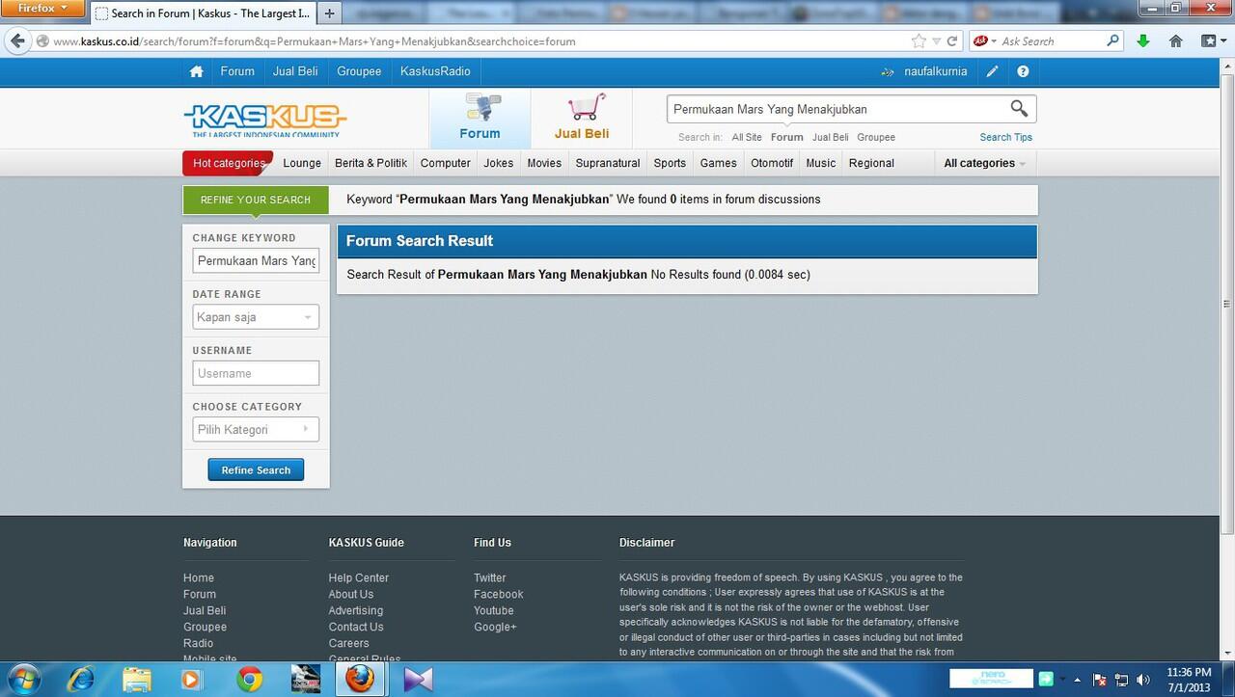
Task: Click the Change Keyword input field
Action: point(256,260)
